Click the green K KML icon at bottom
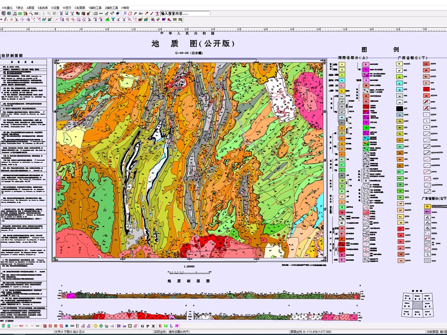 coord(160,326)
